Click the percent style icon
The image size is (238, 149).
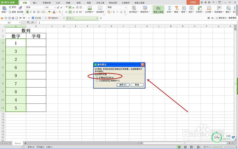click(x=114, y=12)
